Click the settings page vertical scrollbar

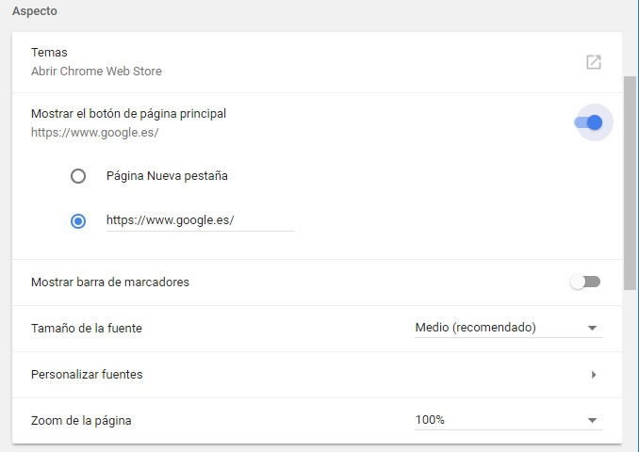point(630,169)
